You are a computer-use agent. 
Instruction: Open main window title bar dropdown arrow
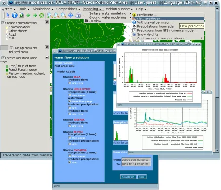(x=3, y=3)
